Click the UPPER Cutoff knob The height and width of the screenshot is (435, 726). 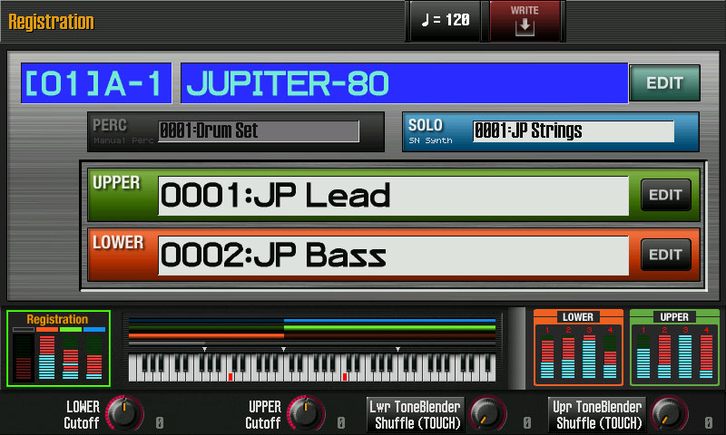point(306,413)
